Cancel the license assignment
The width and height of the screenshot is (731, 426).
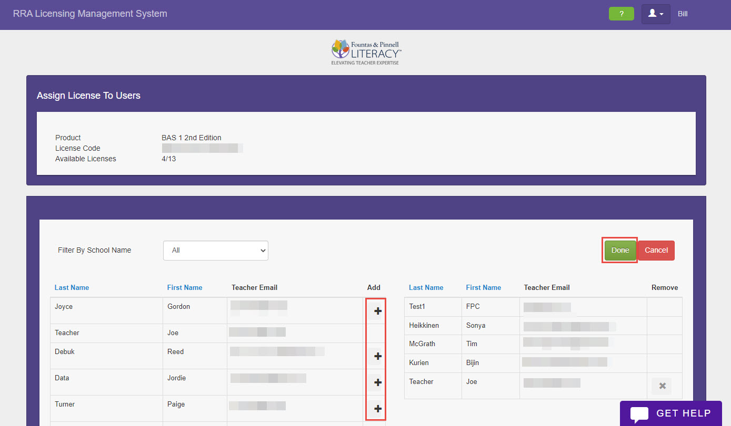pos(656,251)
